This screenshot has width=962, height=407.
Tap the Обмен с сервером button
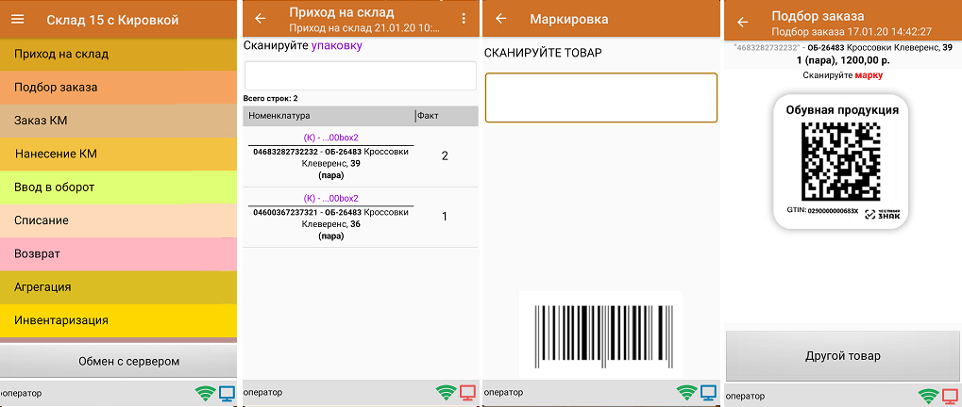118,361
